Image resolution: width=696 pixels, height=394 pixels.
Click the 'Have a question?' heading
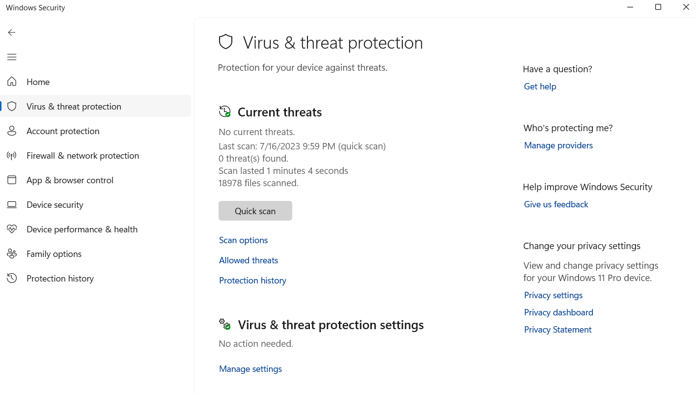pyautogui.click(x=557, y=69)
